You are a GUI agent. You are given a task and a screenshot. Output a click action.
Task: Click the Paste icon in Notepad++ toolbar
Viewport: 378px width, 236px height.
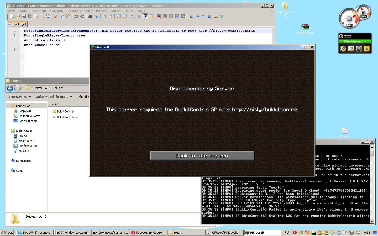(68, 16)
